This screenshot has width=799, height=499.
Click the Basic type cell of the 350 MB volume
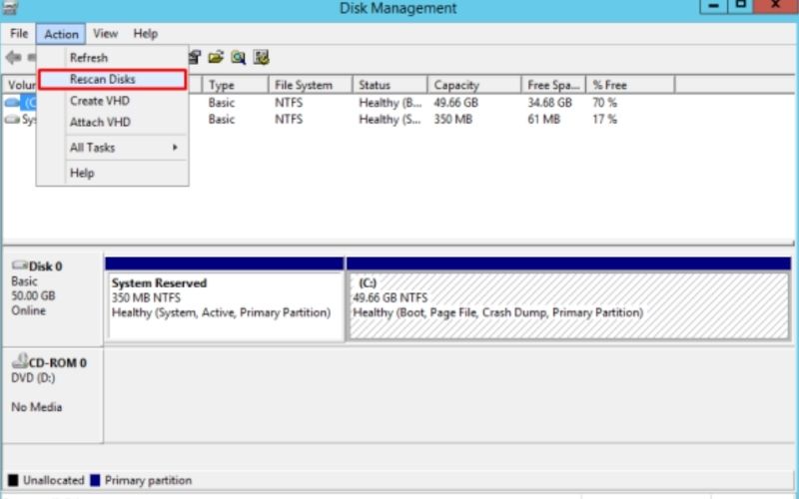(x=222, y=119)
